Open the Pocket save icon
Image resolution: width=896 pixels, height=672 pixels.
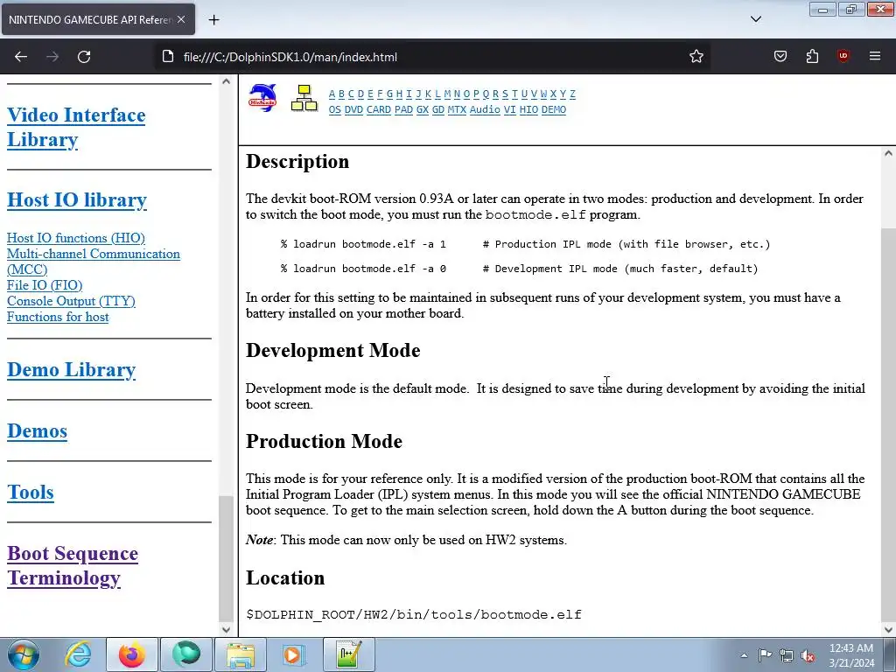[x=780, y=56]
